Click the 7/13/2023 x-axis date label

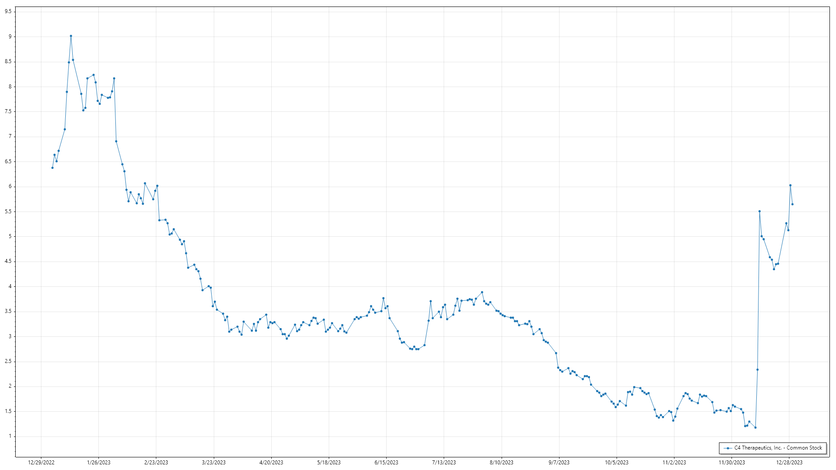444,463
